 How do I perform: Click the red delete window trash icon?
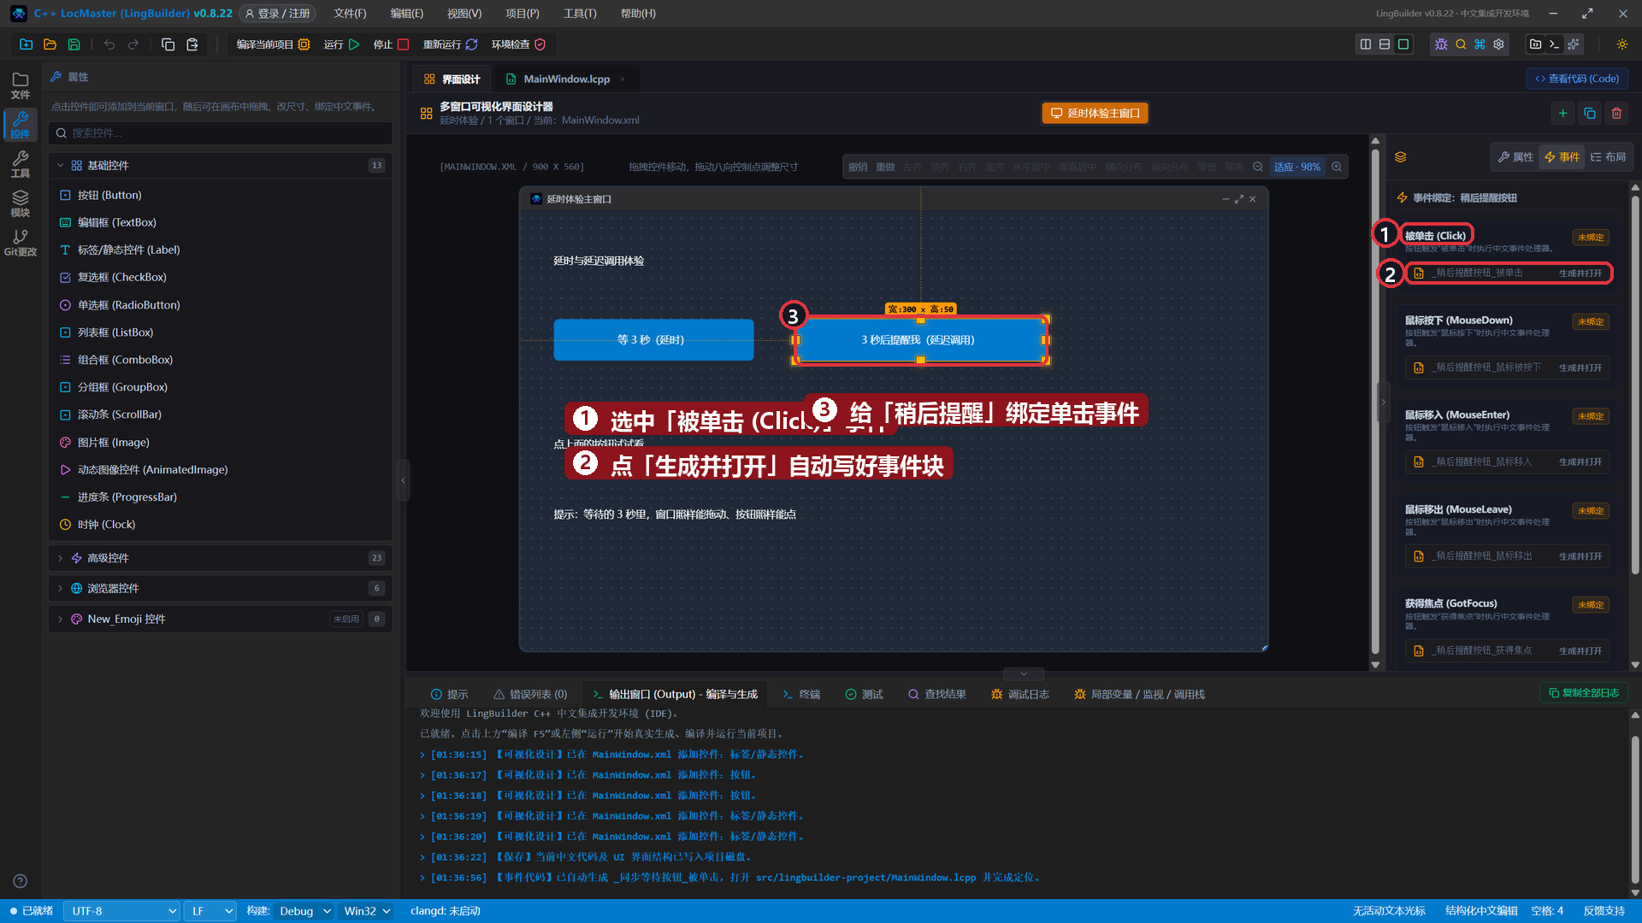coord(1616,113)
